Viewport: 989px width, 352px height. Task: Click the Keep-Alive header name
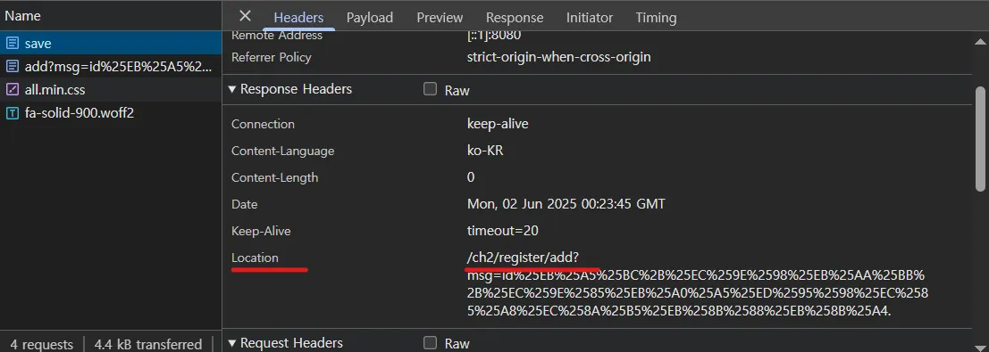coord(262,231)
